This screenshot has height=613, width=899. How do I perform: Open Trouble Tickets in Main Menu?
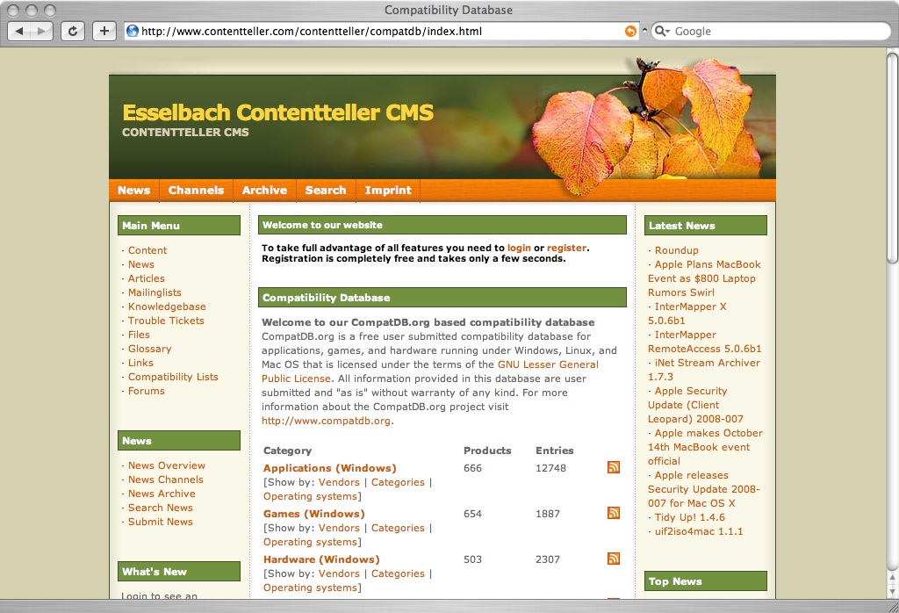point(166,321)
